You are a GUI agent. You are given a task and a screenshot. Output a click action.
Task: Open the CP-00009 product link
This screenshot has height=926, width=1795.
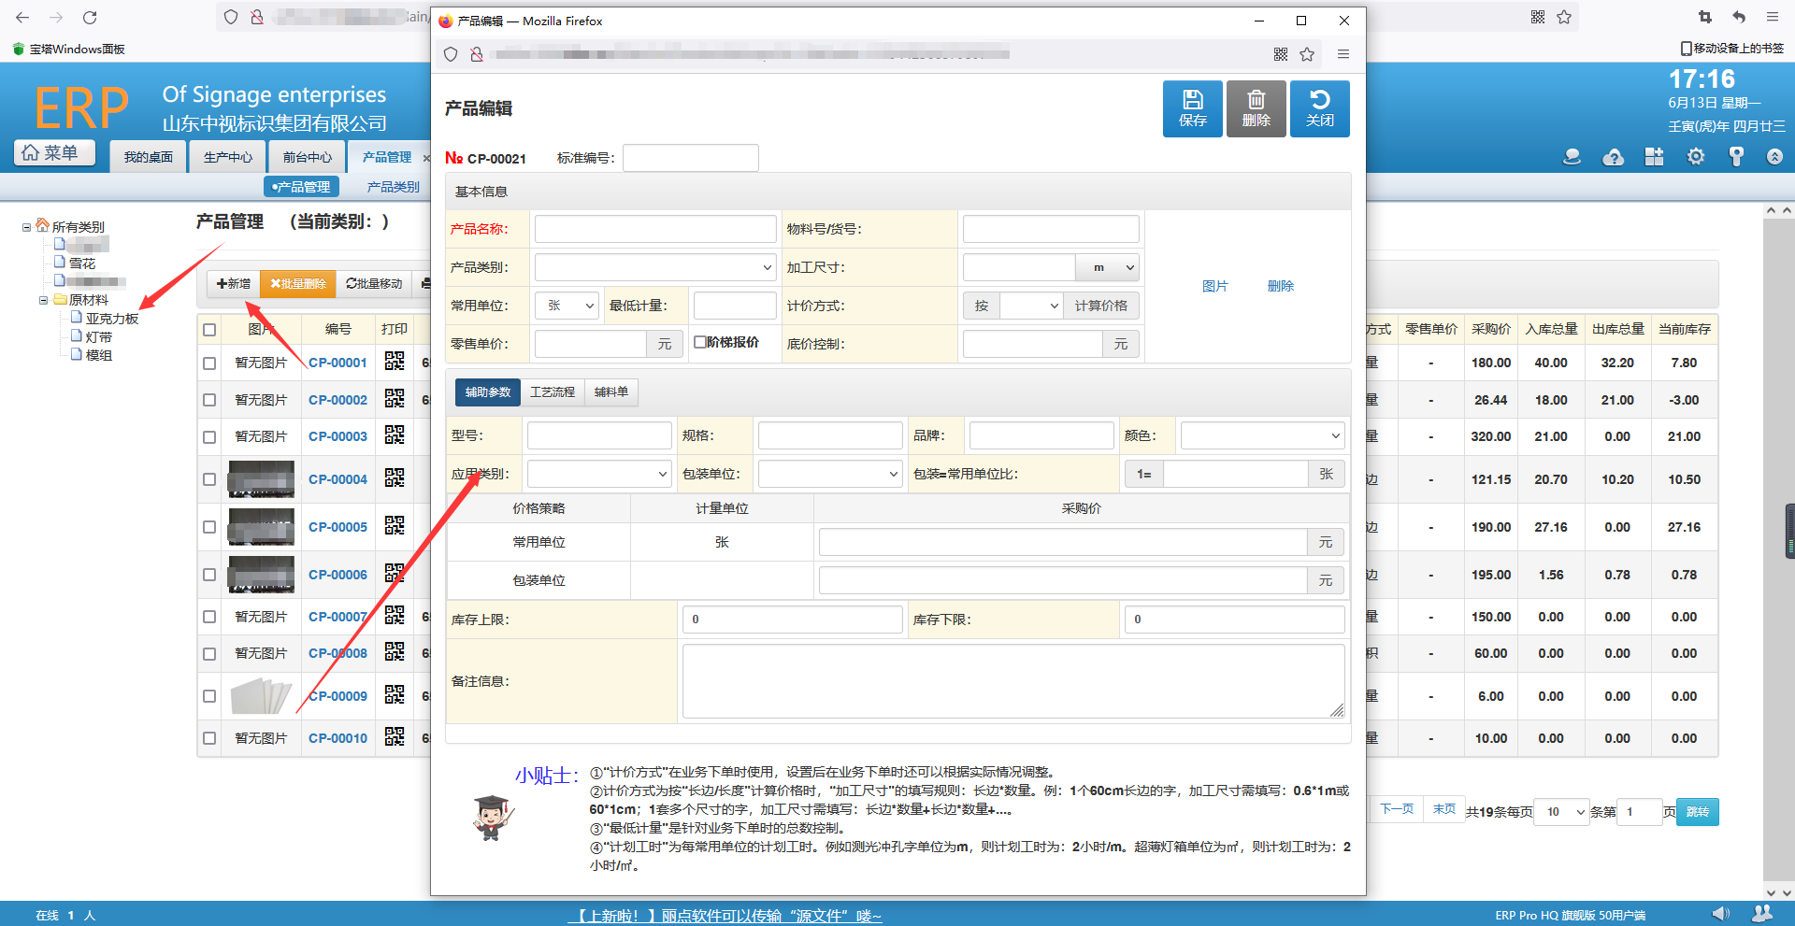(338, 696)
